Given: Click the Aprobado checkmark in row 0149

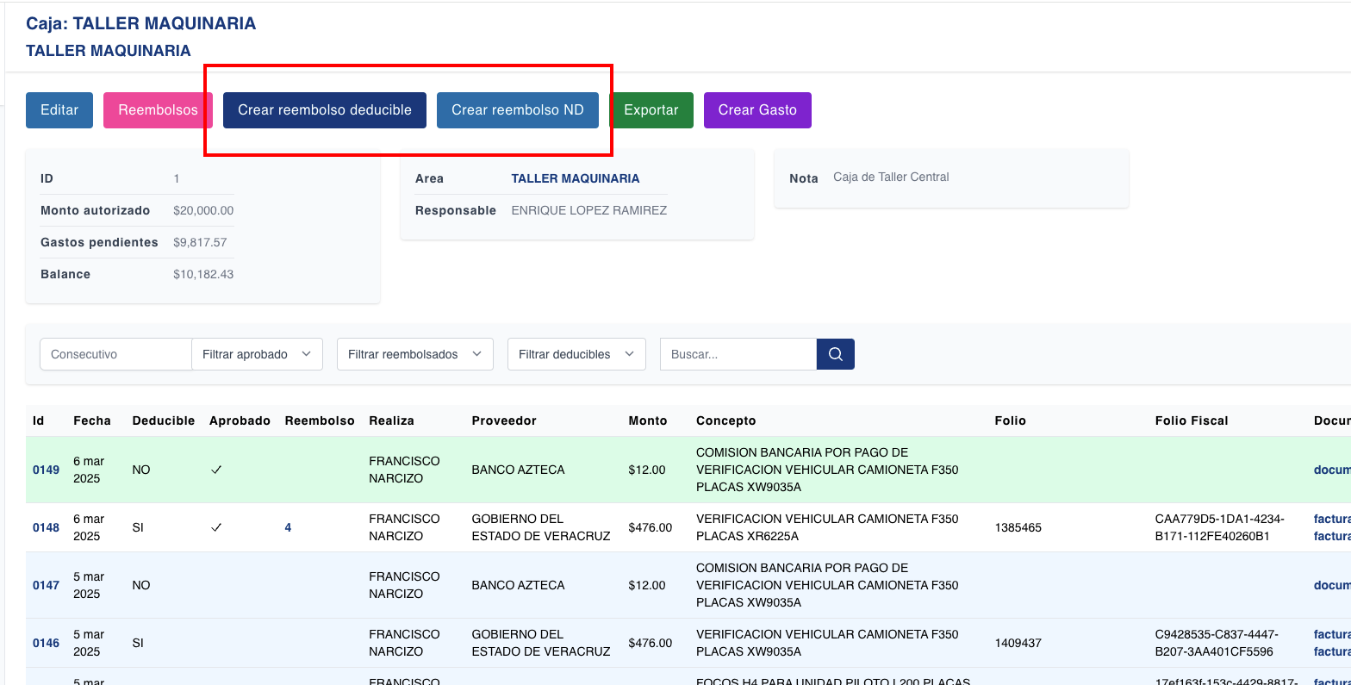Looking at the screenshot, I should pos(216,470).
